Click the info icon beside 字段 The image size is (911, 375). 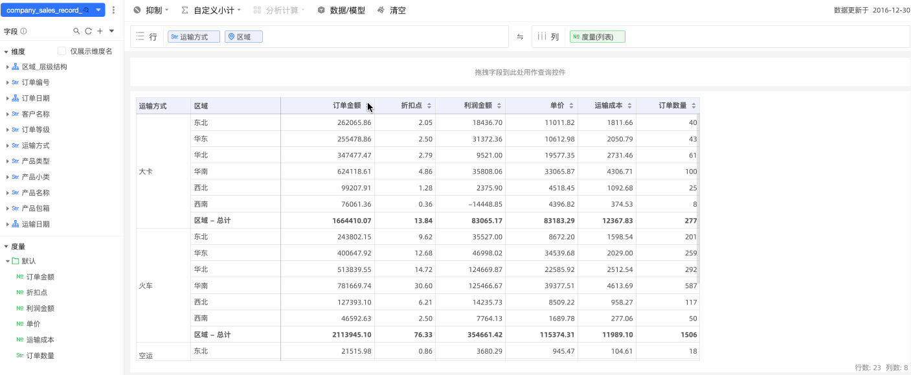click(24, 31)
